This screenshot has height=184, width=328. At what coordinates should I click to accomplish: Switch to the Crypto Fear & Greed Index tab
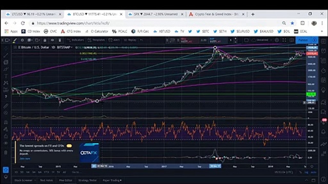(217, 14)
